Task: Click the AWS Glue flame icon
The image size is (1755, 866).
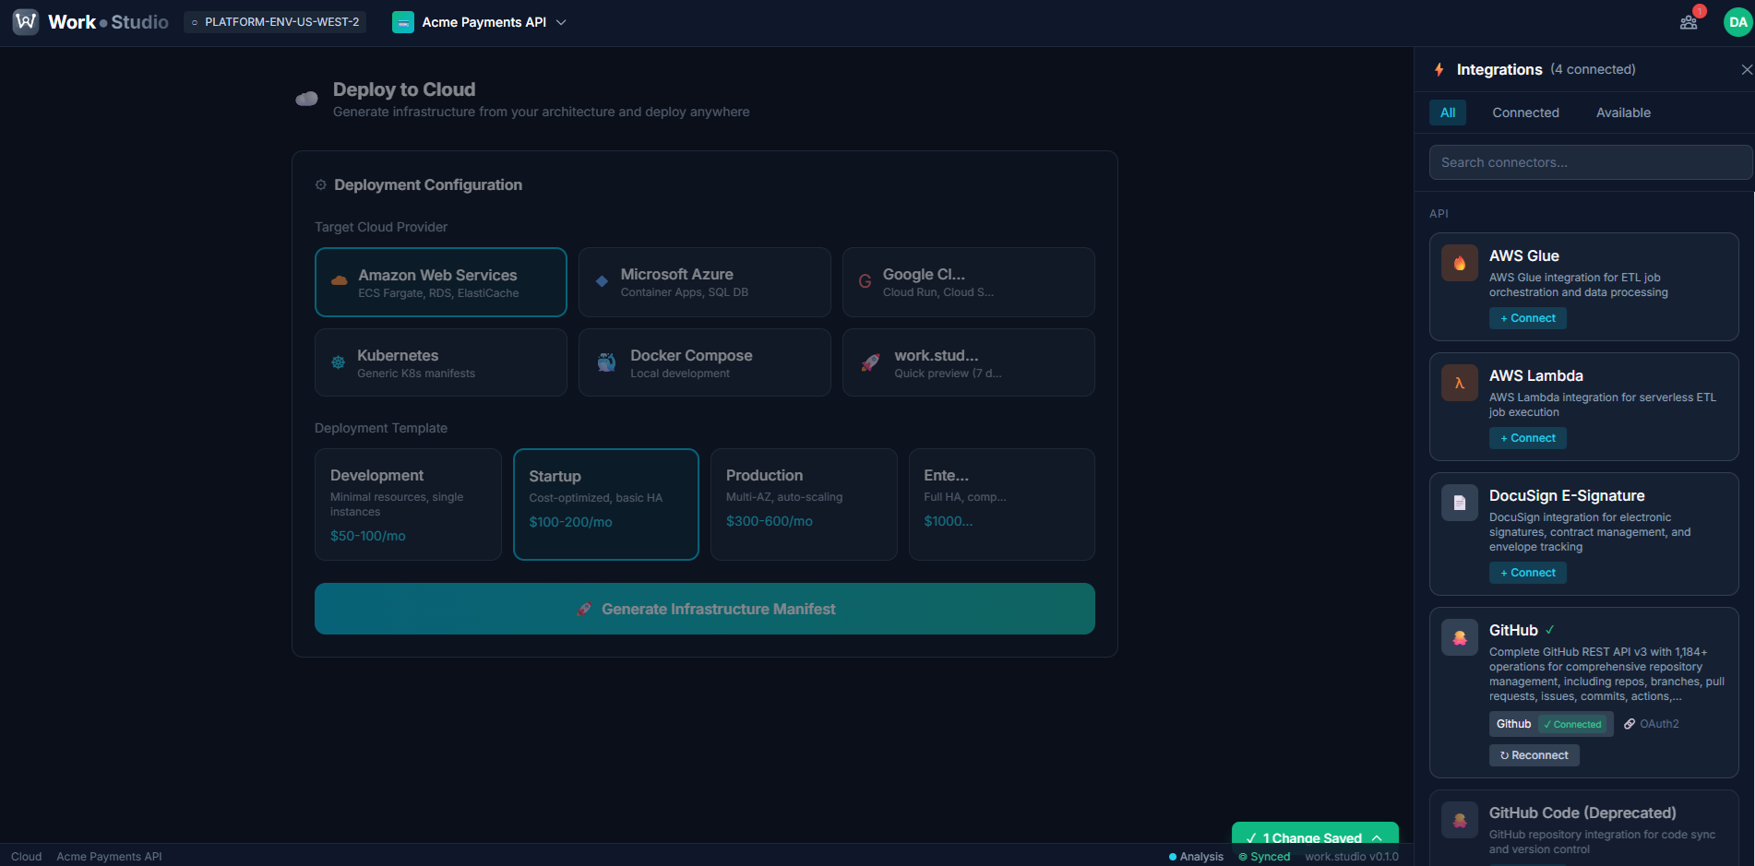Action: coord(1460,263)
